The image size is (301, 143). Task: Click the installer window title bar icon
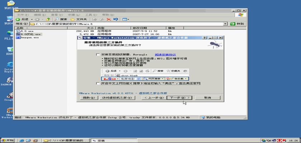tap(81, 38)
